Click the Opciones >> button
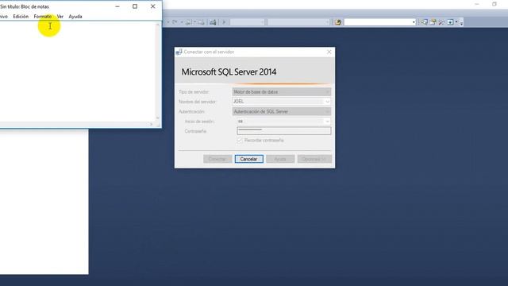The image size is (508, 286). 314,159
